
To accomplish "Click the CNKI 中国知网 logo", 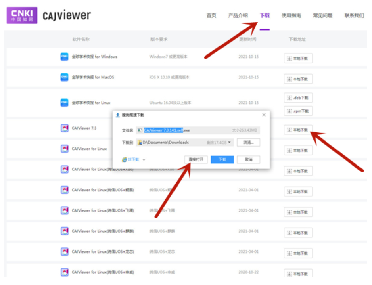I will pyautogui.click(x=22, y=15).
